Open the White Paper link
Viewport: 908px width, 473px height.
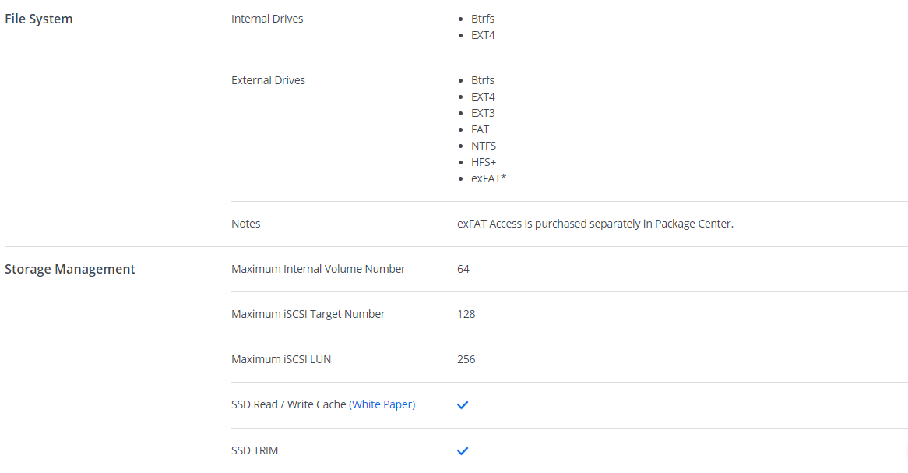pyautogui.click(x=382, y=404)
